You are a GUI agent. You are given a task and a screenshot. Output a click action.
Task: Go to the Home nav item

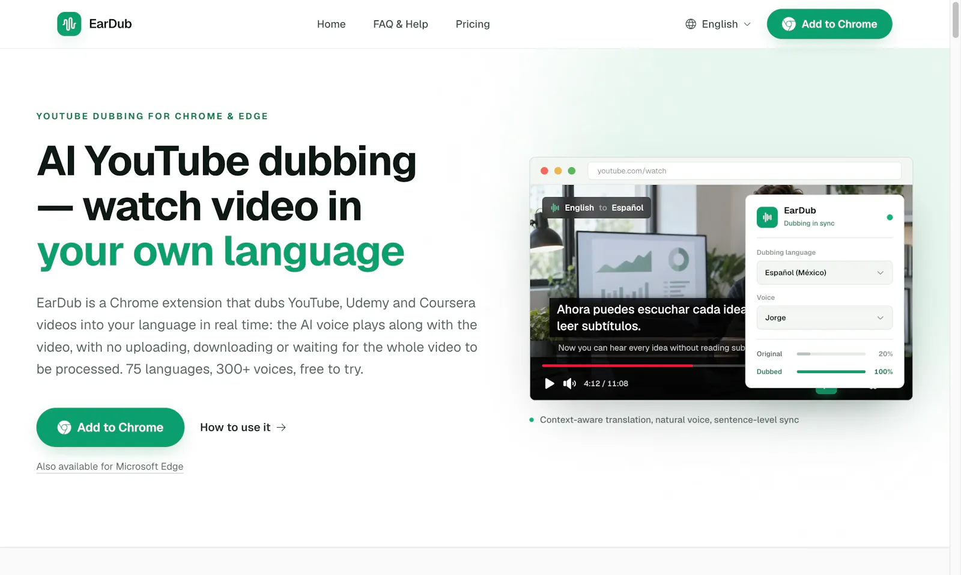pos(332,24)
